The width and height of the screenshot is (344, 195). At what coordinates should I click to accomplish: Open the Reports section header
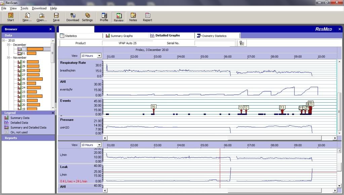[28, 138]
